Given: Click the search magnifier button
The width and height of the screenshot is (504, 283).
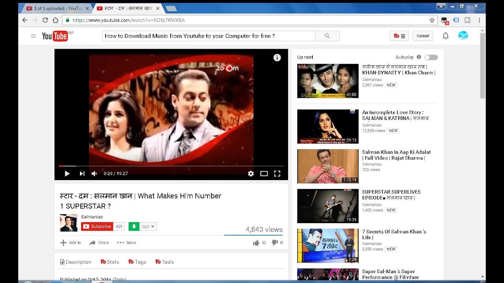Looking at the screenshot, I should click(x=327, y=36).
